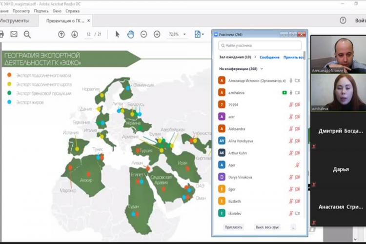The height and width of the screenshot is (244, 366).
Task: Activate the hand pan tool
Action: point(131,34)
